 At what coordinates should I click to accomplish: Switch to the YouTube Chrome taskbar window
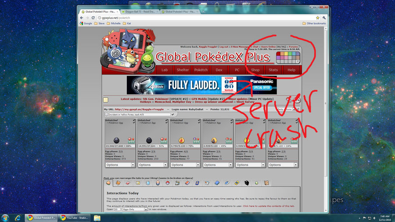click(x=74, y=218)
